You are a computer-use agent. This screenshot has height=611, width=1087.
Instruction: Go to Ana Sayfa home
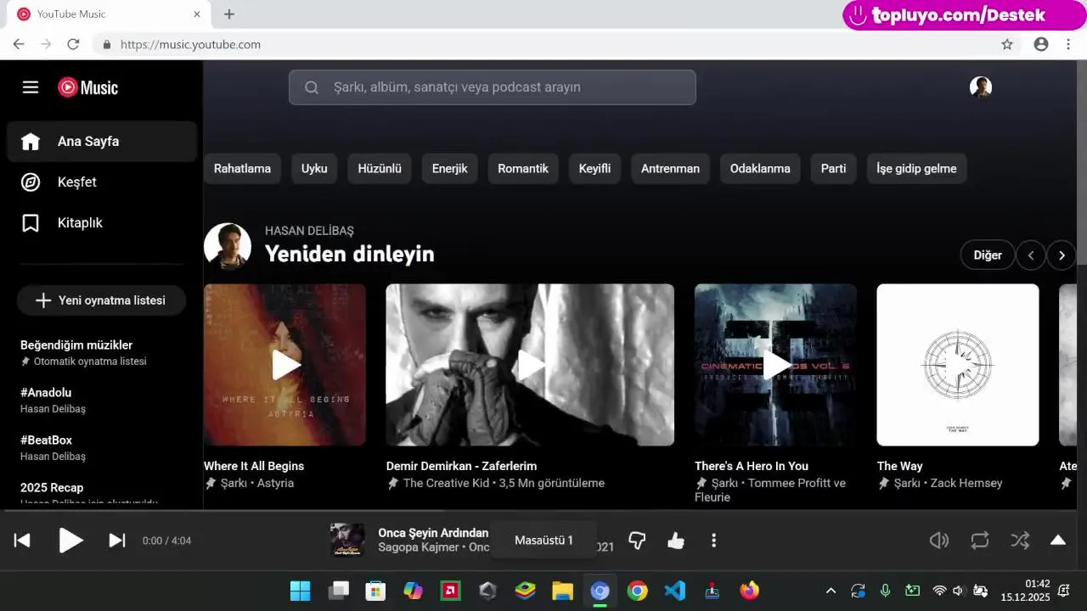coord(102,142)
